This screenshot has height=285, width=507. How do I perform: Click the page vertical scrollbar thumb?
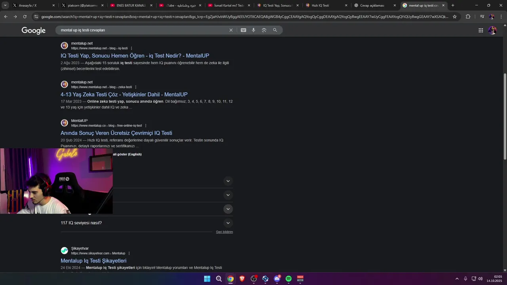pos(505,117)
